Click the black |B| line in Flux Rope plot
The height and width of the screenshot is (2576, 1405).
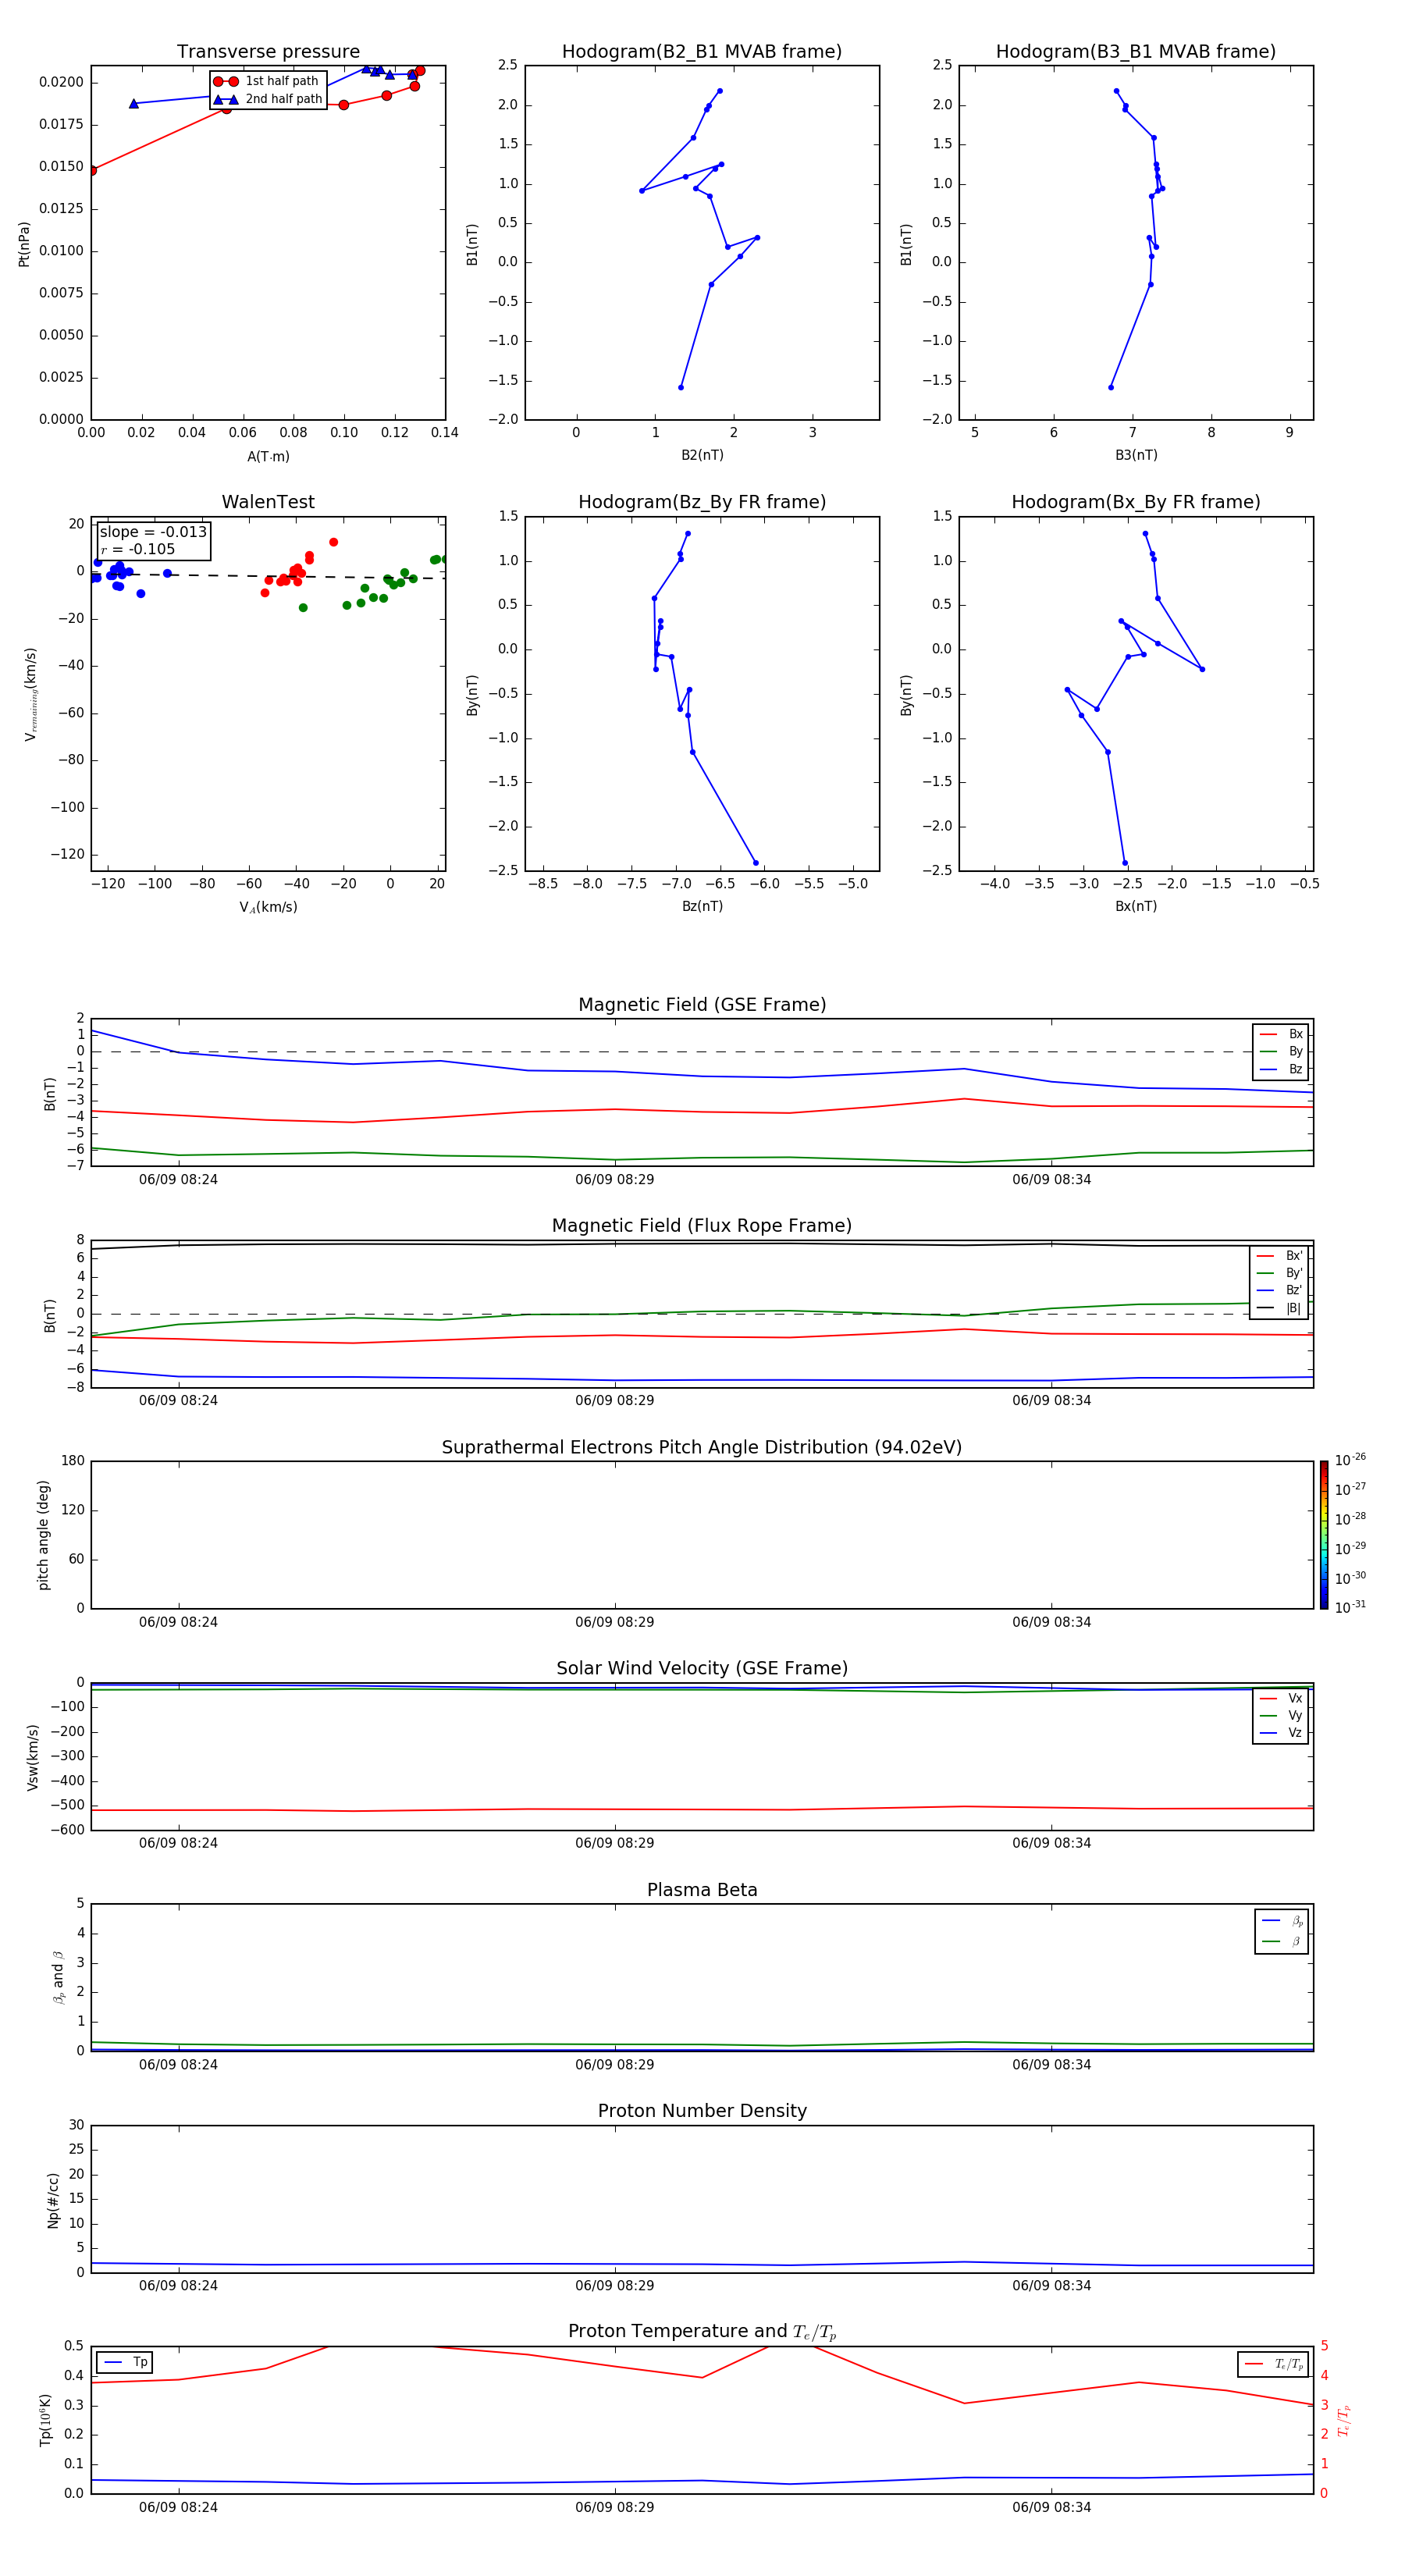coord(702,1244)
